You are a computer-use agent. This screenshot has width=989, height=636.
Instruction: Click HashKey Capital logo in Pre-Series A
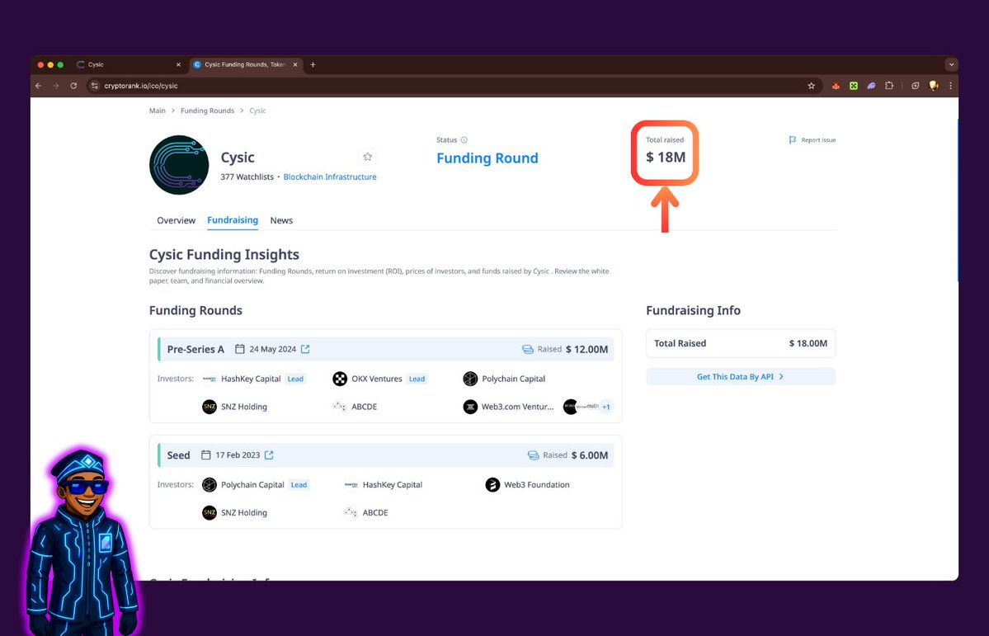coord(210,379)
